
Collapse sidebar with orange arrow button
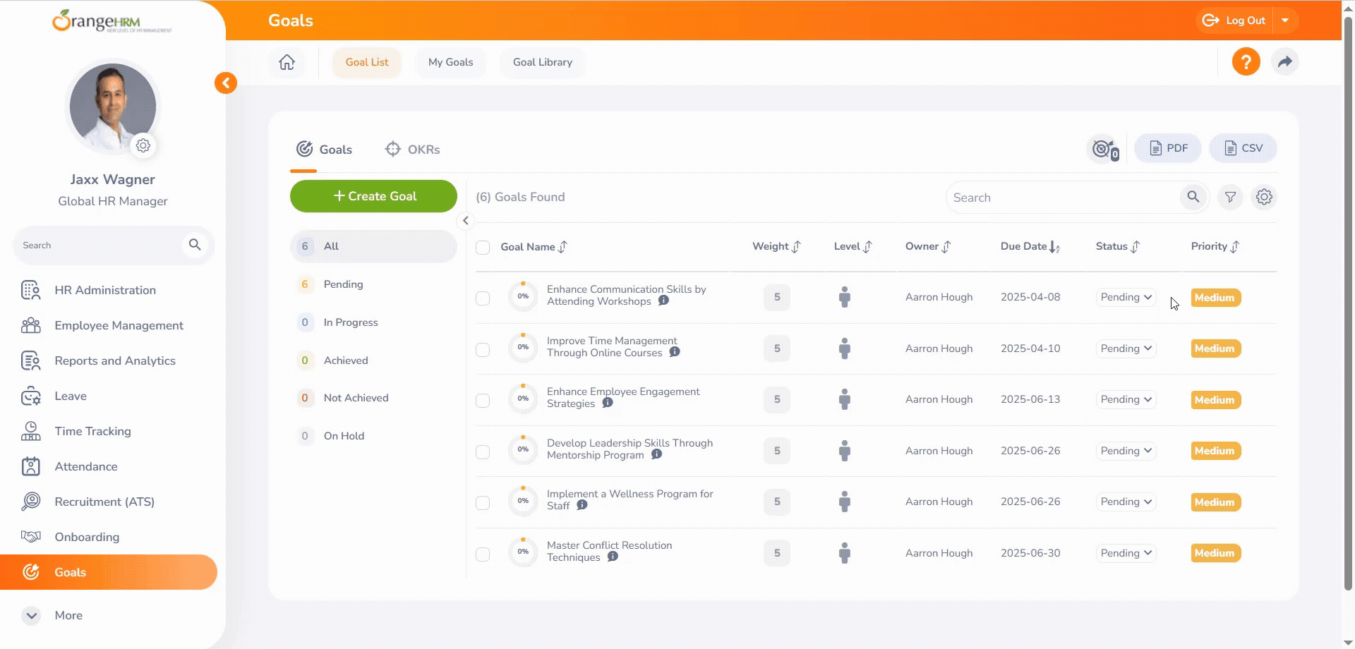click(226, 83)
